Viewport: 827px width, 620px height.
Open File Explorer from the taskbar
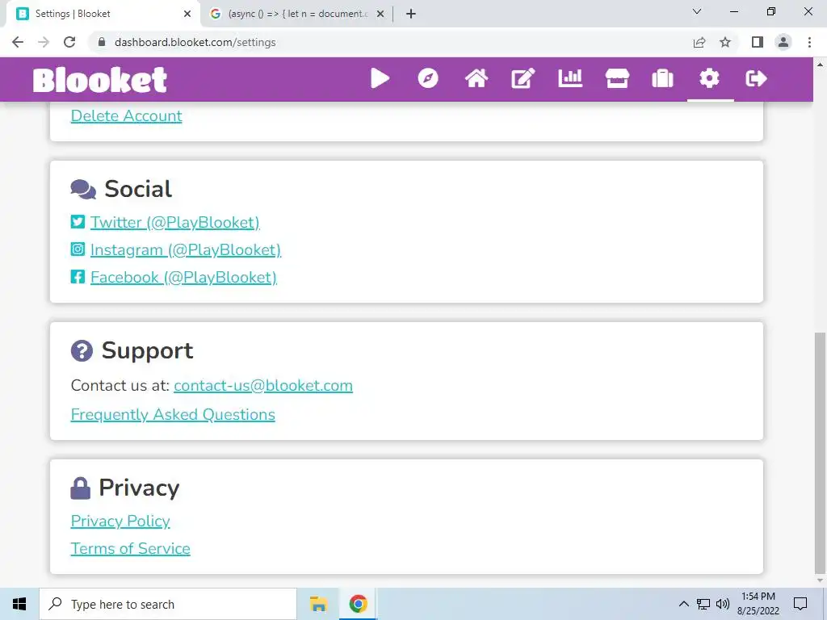(318, 604)
